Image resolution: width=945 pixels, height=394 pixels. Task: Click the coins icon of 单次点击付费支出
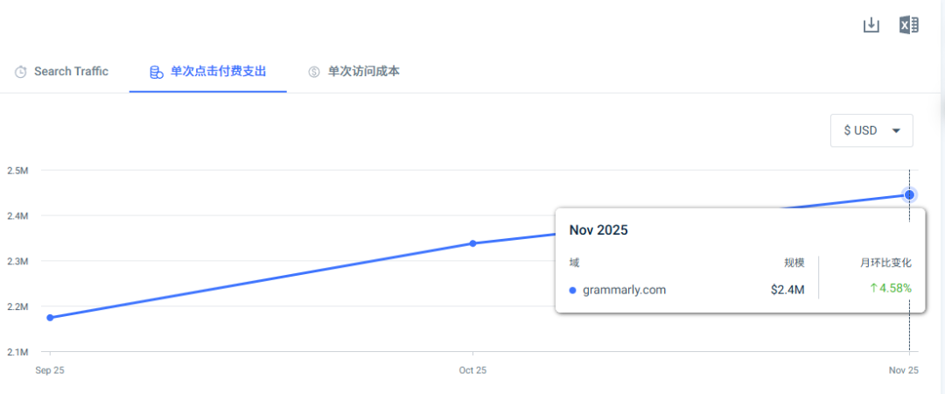pos(157,73)
